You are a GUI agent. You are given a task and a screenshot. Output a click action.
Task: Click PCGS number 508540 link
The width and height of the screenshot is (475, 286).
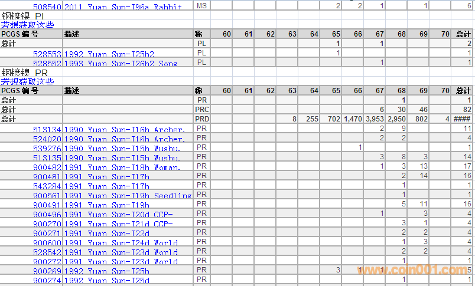pyautogui.click(x=47, y=6)
